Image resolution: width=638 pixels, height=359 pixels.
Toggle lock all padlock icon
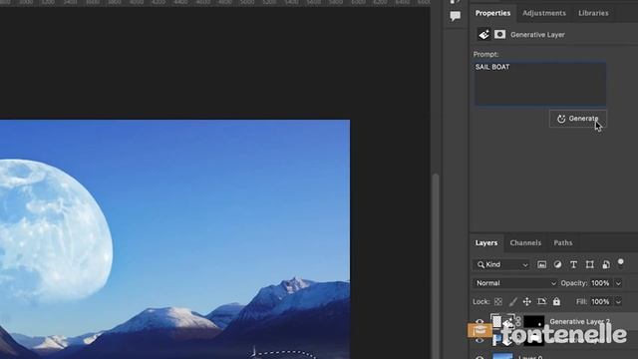click(x=556, y=301)
